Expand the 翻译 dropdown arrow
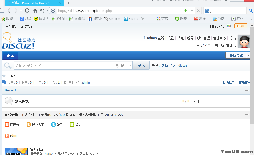Screen dimensions: 254x155 209,18
